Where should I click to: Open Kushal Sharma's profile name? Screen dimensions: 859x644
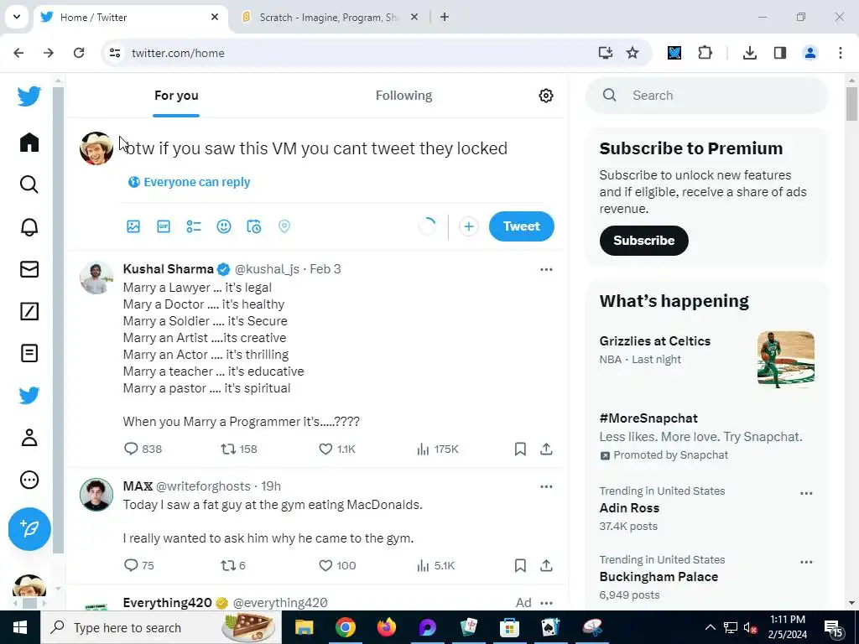(168, 269)
